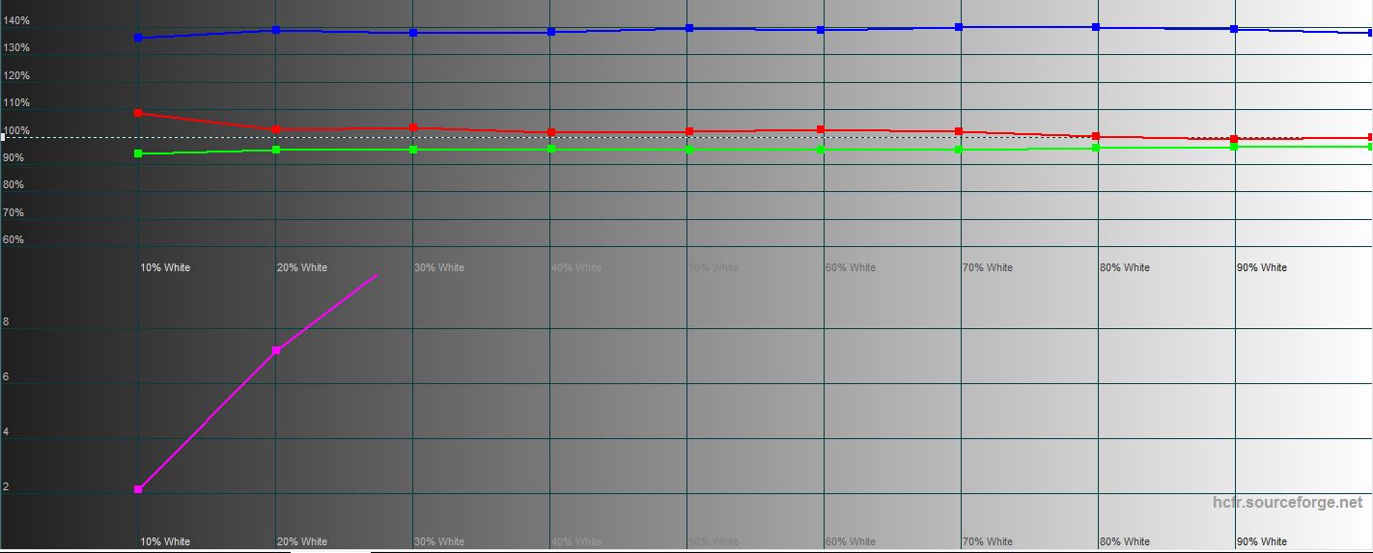
Task: Click '80% White' label under the RGB graph
Action: [1125, 267]
